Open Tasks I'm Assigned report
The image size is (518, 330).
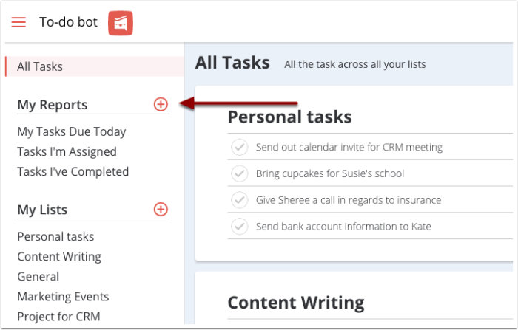pos(67,151)
